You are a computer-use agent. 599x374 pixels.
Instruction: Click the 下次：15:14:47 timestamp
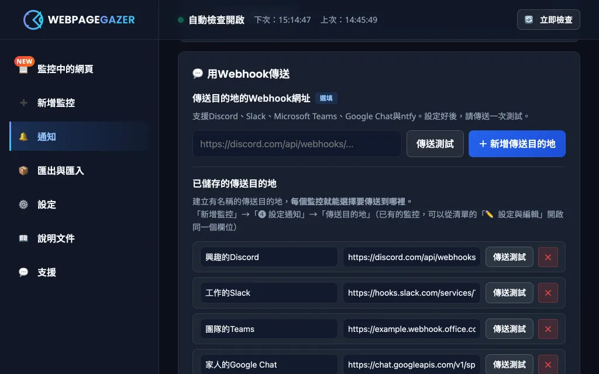click(x=283, y=19)
